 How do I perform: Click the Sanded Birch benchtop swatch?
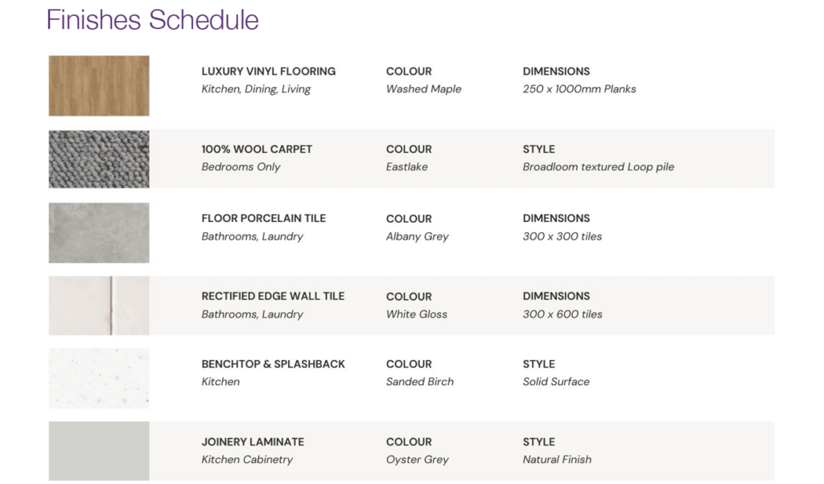pyautogui.click(x=98, y=378)
